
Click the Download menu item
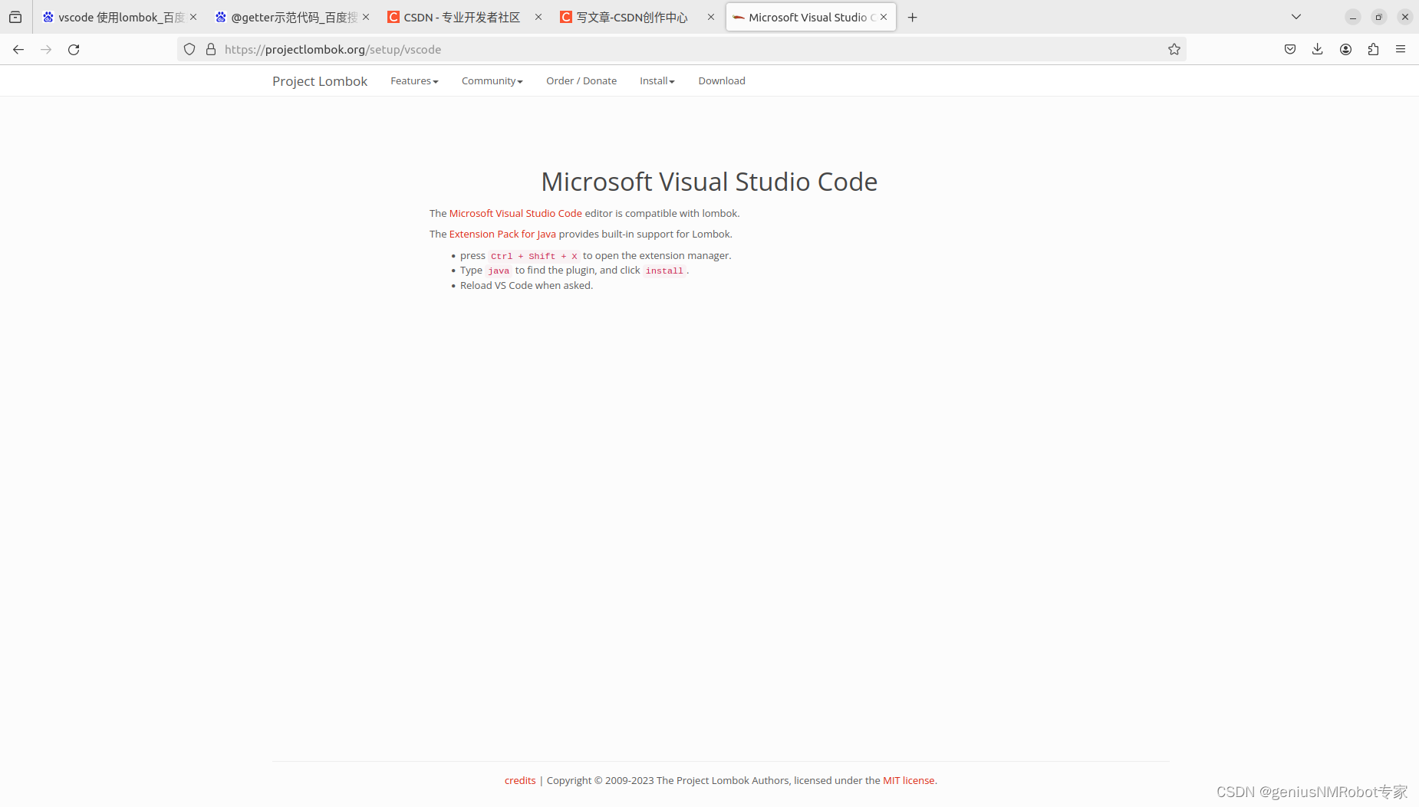[x=721, y=80]
